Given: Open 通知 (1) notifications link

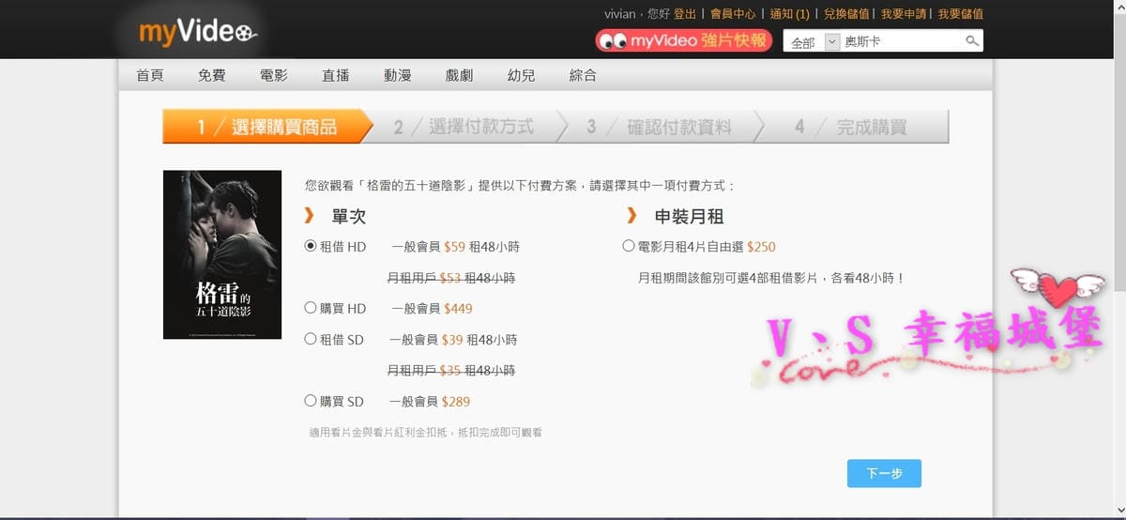Looking at the screenshot, I should (x=789, y=14).
